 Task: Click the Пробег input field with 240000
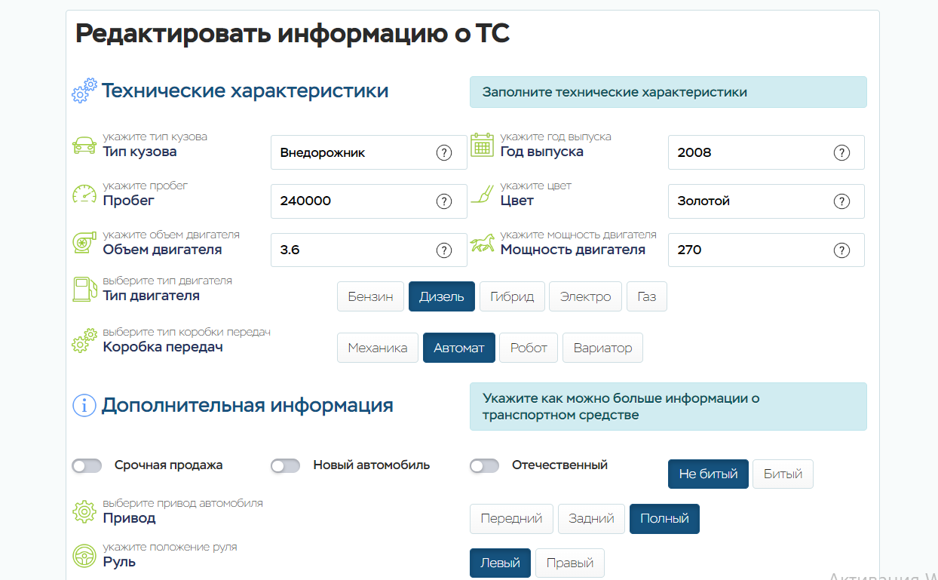click(351, 201)
